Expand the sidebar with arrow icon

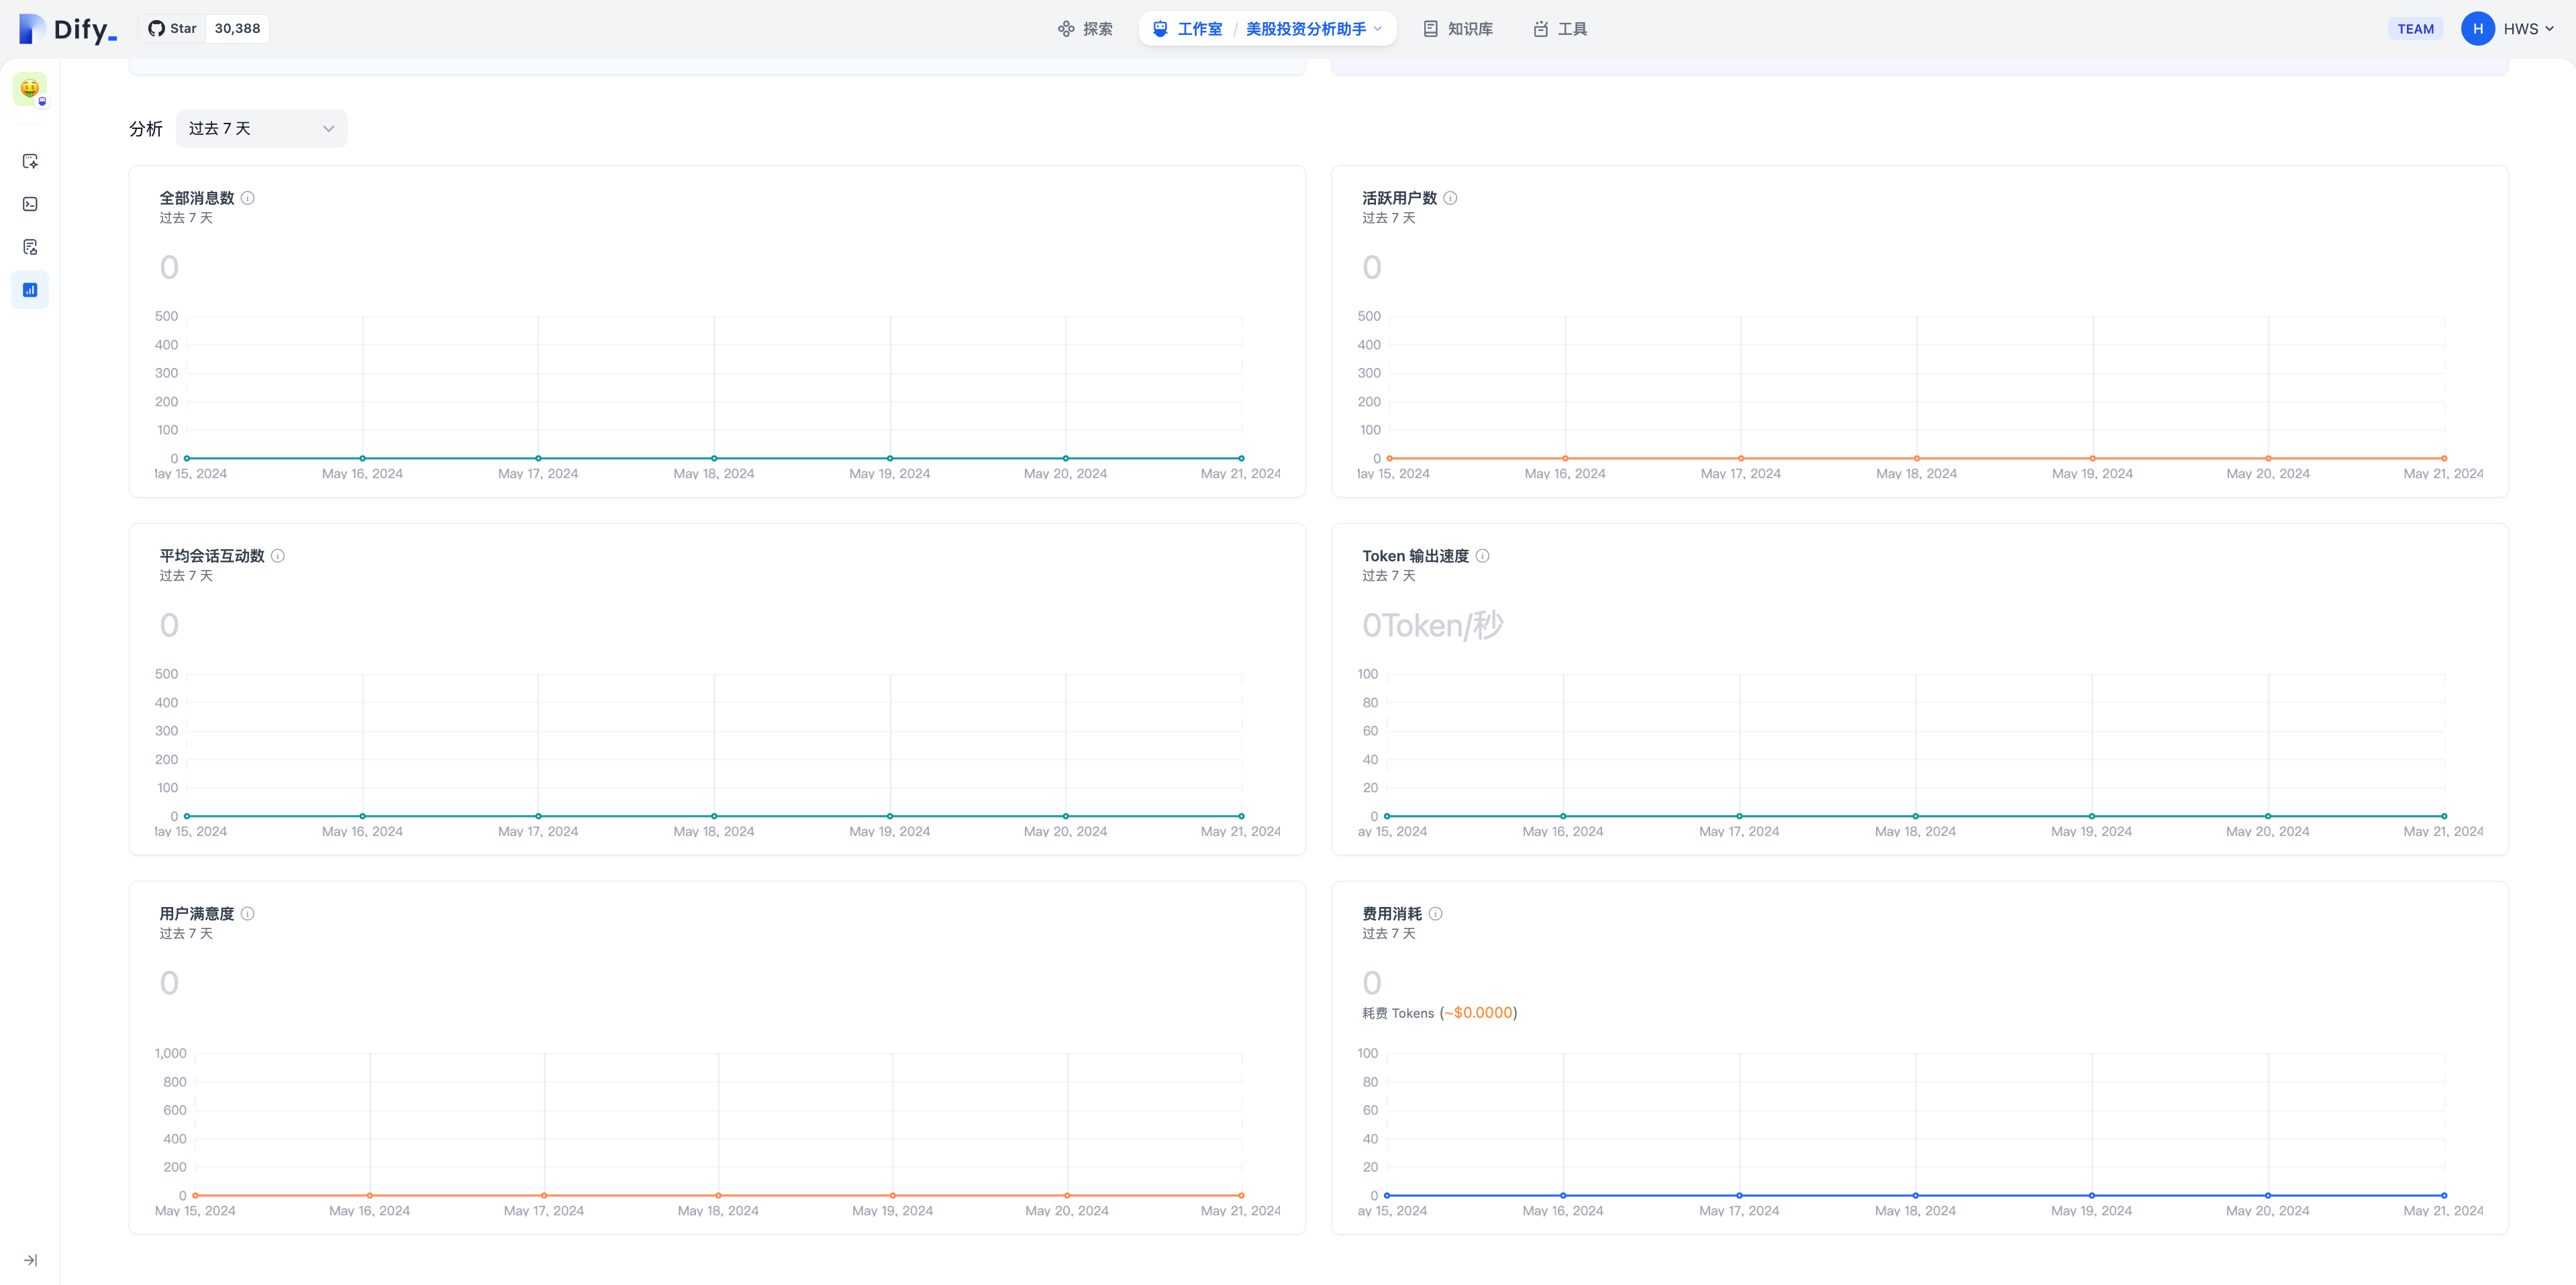(30, 1260)
